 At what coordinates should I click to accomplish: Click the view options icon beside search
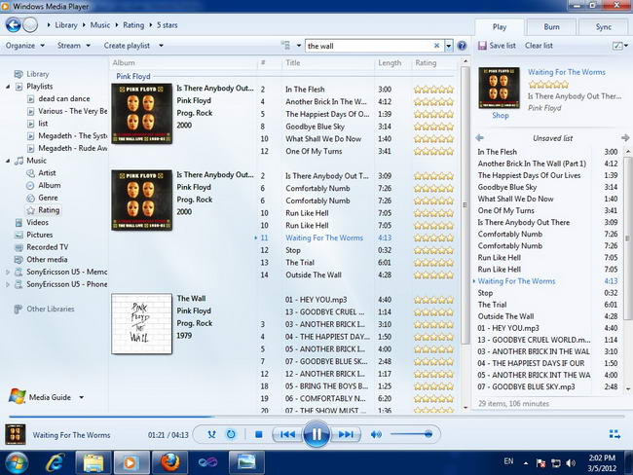click(x=285, y=46)
